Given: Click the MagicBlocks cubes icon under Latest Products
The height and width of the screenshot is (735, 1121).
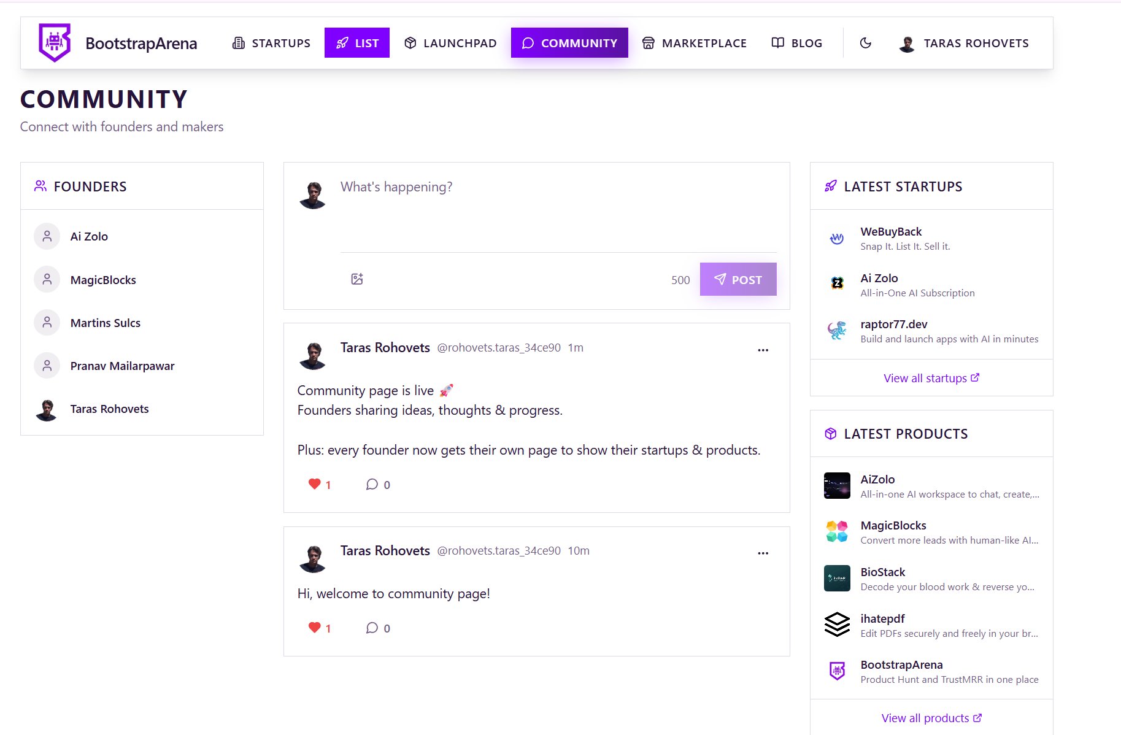Looking at the screenshot, I should (x=836, y=531).
